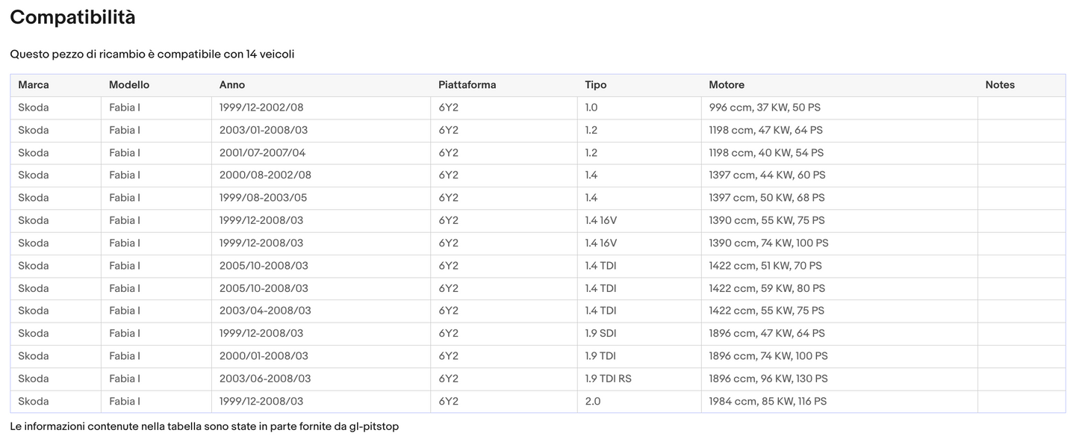This screenshot has height=442, width=1079.
Task: Select the 2.0 type cell
Action: click(592, 401)
